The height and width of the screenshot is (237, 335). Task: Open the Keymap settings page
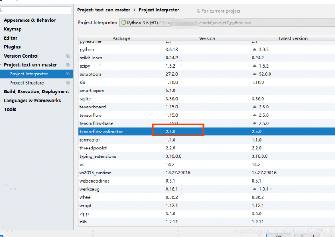[12, 29]
